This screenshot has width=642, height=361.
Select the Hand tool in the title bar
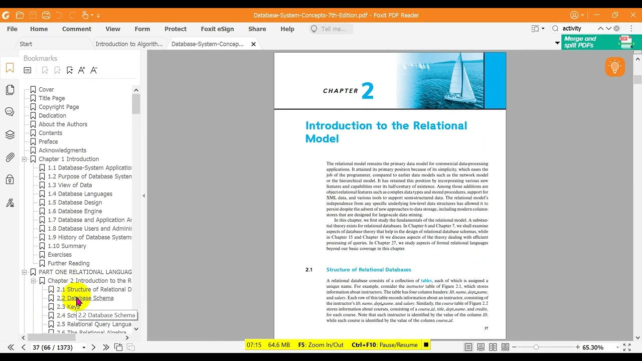click(85, 15)
